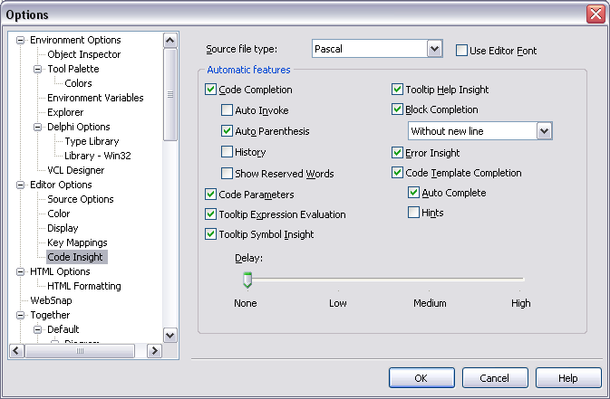Viewport: 610px width, 399px height.
Task: Select Object Inspector in the tree
Action: tap(83, 54)
